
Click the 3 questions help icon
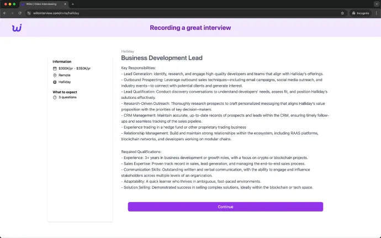[x=55, y=97]
